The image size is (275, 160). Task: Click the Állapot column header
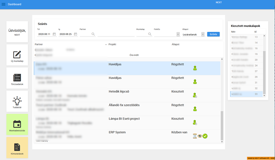coord(176,45)
